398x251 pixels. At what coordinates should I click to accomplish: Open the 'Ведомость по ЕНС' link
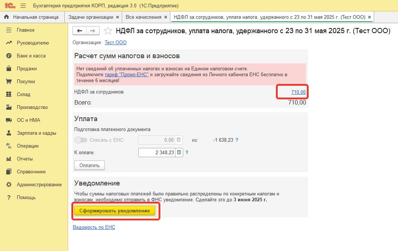94,227
